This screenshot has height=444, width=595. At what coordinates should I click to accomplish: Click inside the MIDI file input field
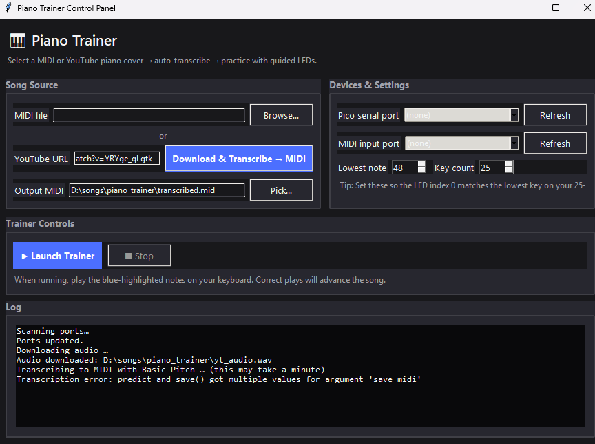click(x=148, y=114)
